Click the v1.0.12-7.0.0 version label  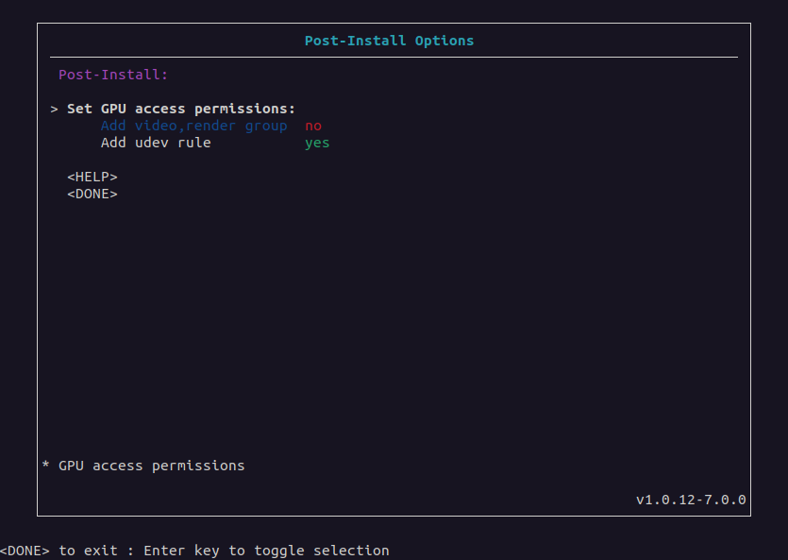point(691,500)
